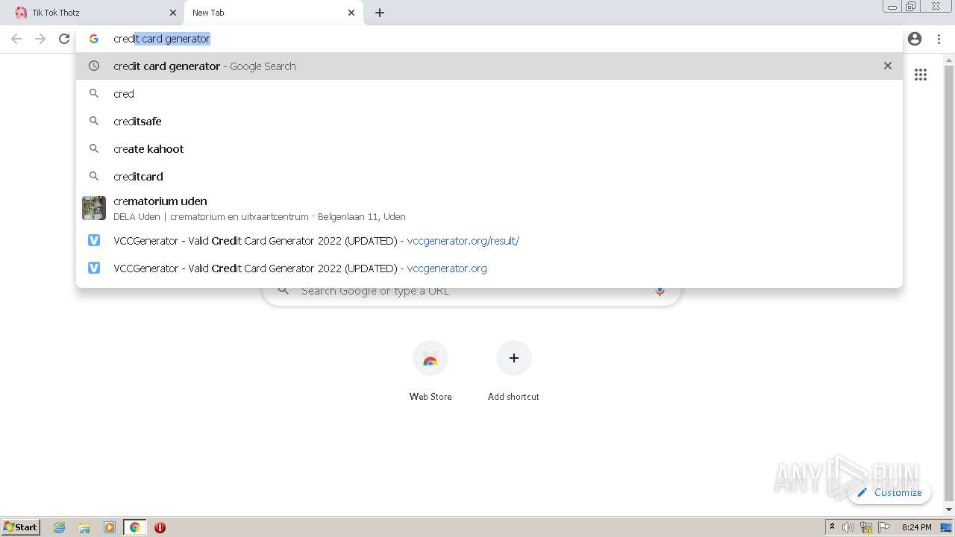Click the show desktop tray button
This screenshot has width=955, height=537.
point(946,527)
